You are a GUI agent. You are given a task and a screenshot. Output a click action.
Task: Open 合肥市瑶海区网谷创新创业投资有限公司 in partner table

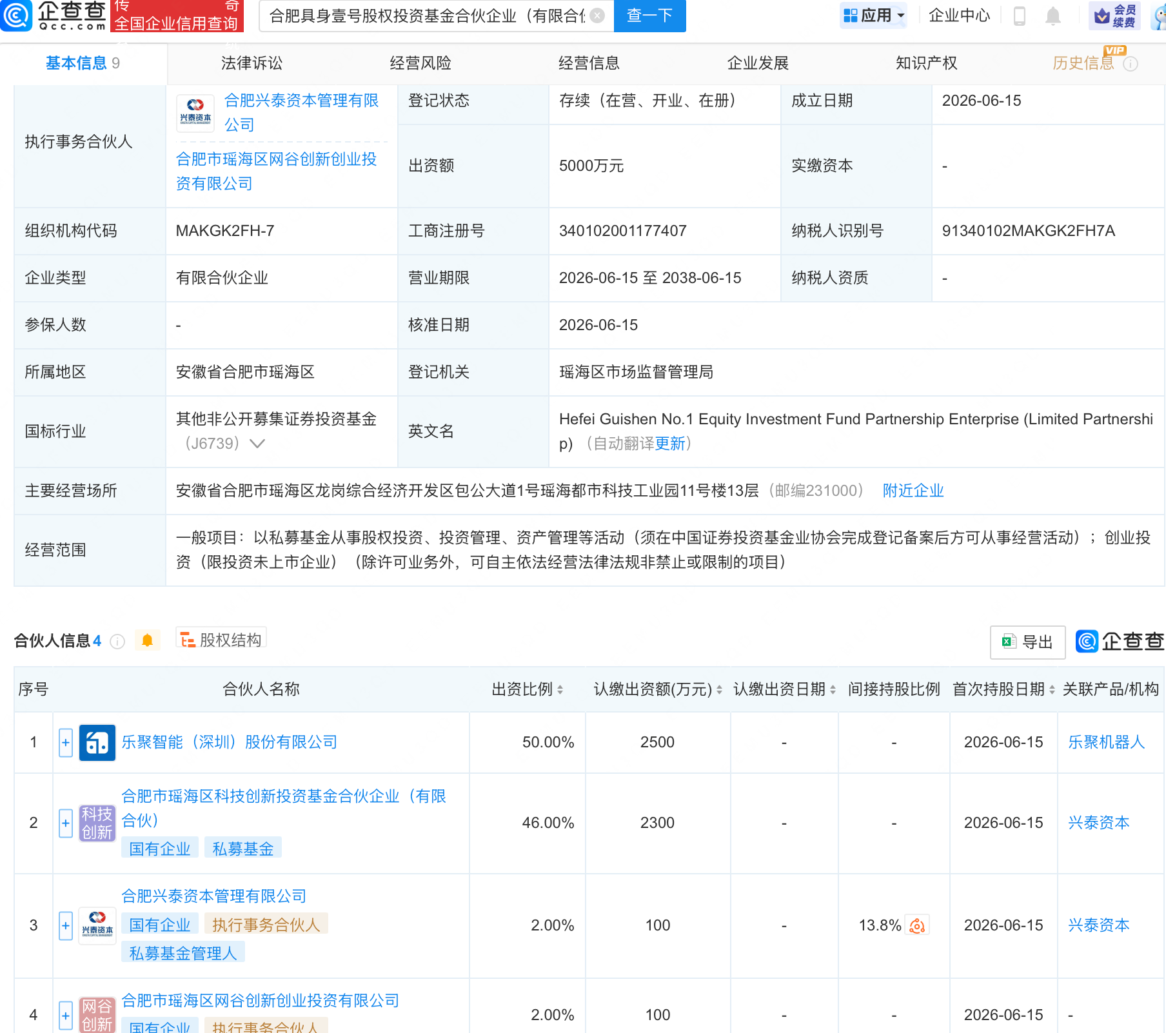tap(261, 1001)
